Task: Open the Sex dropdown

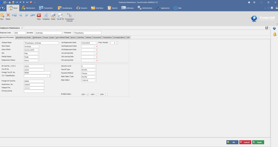Action: 38,54
